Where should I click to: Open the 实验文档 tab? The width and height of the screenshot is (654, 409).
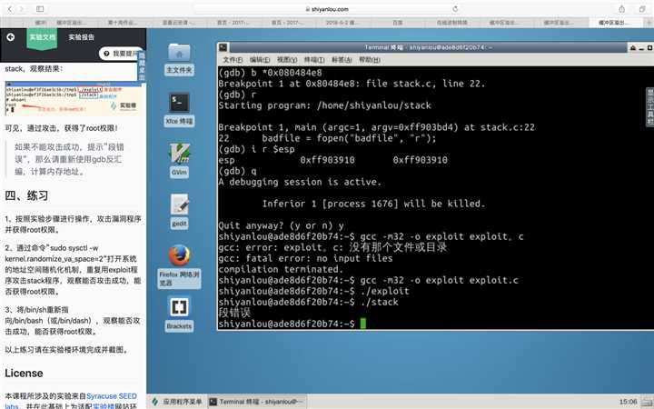42,37
